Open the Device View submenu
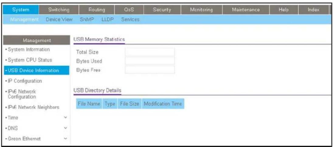This screenshot has height=147, width=333. coord(59,19)
